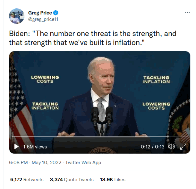Viewport: 196px width, 189px height.
Task: Click the Twitter Web App source link
Action: 83,163
